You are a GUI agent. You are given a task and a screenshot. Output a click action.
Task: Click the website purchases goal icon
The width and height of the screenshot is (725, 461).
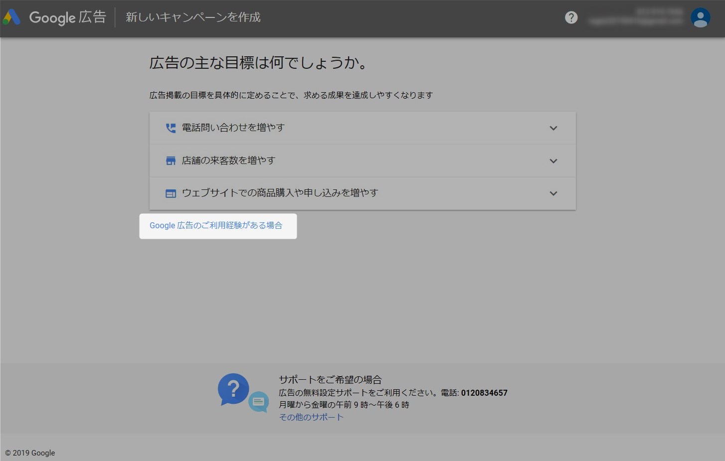coord(171,193)
